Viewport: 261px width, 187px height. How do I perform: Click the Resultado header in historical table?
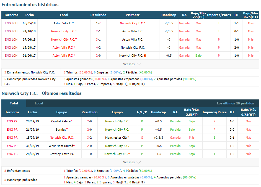[98, 15]
